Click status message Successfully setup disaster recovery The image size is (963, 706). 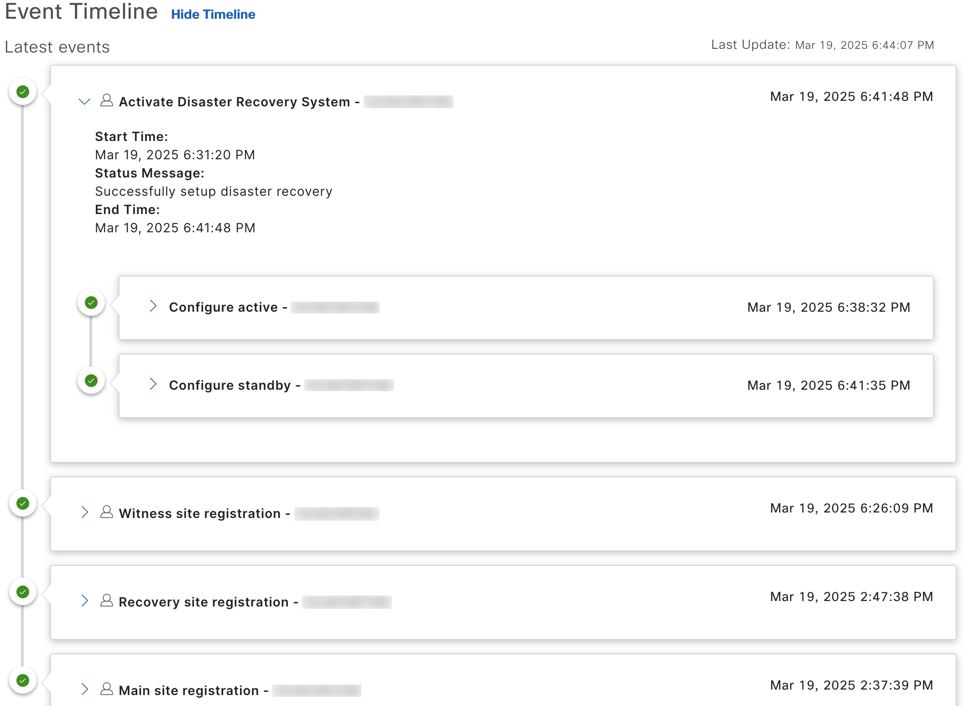pos(213,191)
